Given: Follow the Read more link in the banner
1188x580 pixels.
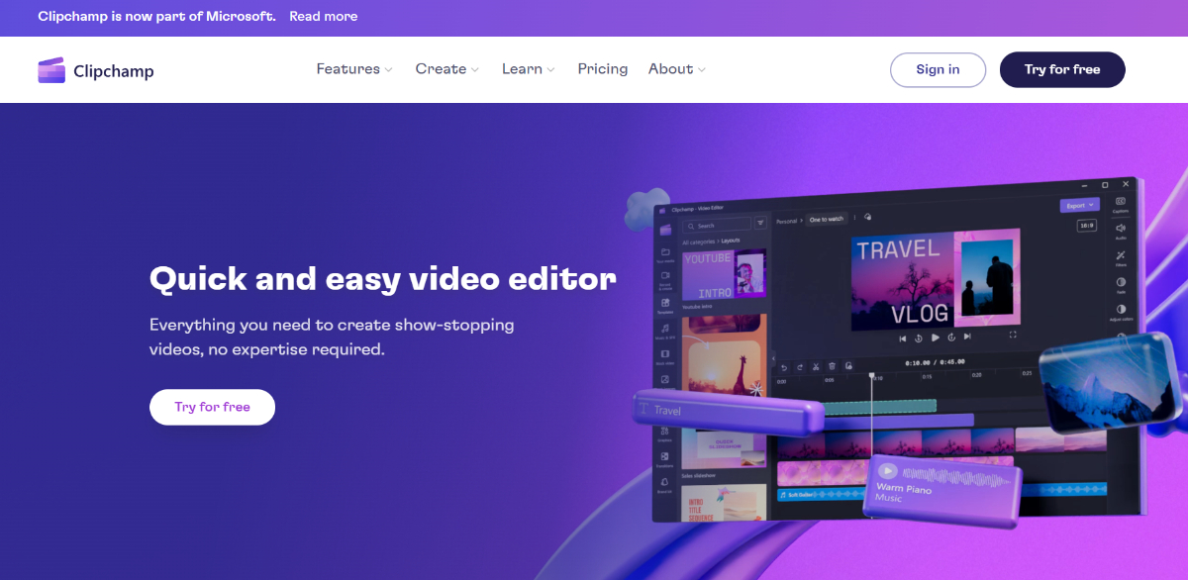Looking at the screenshot, I should click(324, 16).
